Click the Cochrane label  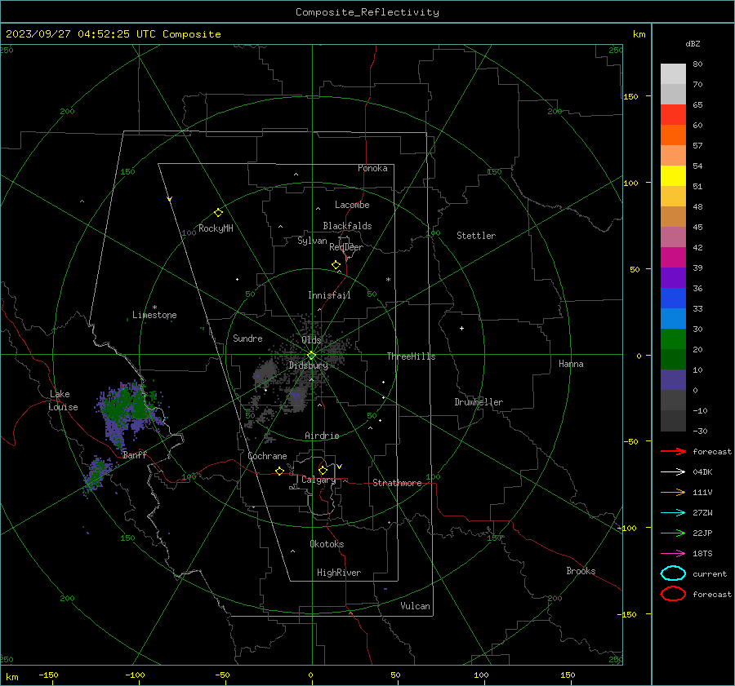click(267, 456)
